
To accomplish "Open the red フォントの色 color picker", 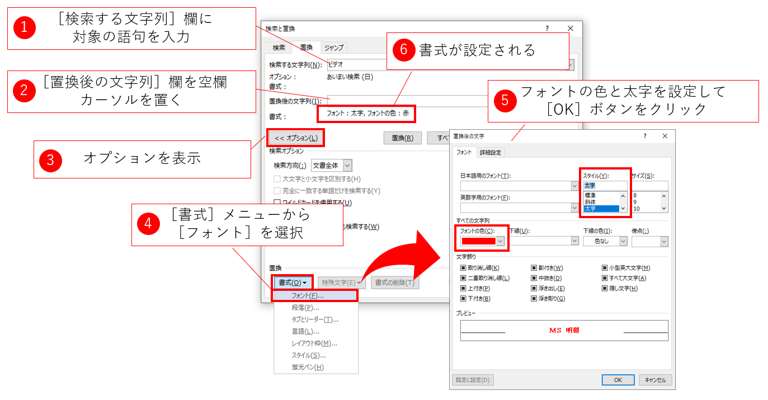I will (x=501, y=241).
